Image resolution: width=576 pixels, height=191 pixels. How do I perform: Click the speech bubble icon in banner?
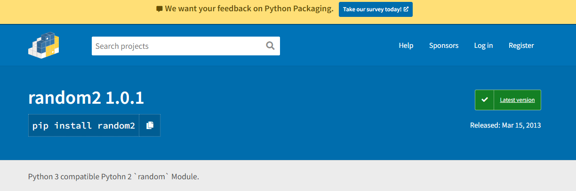[x=160, y=9]
